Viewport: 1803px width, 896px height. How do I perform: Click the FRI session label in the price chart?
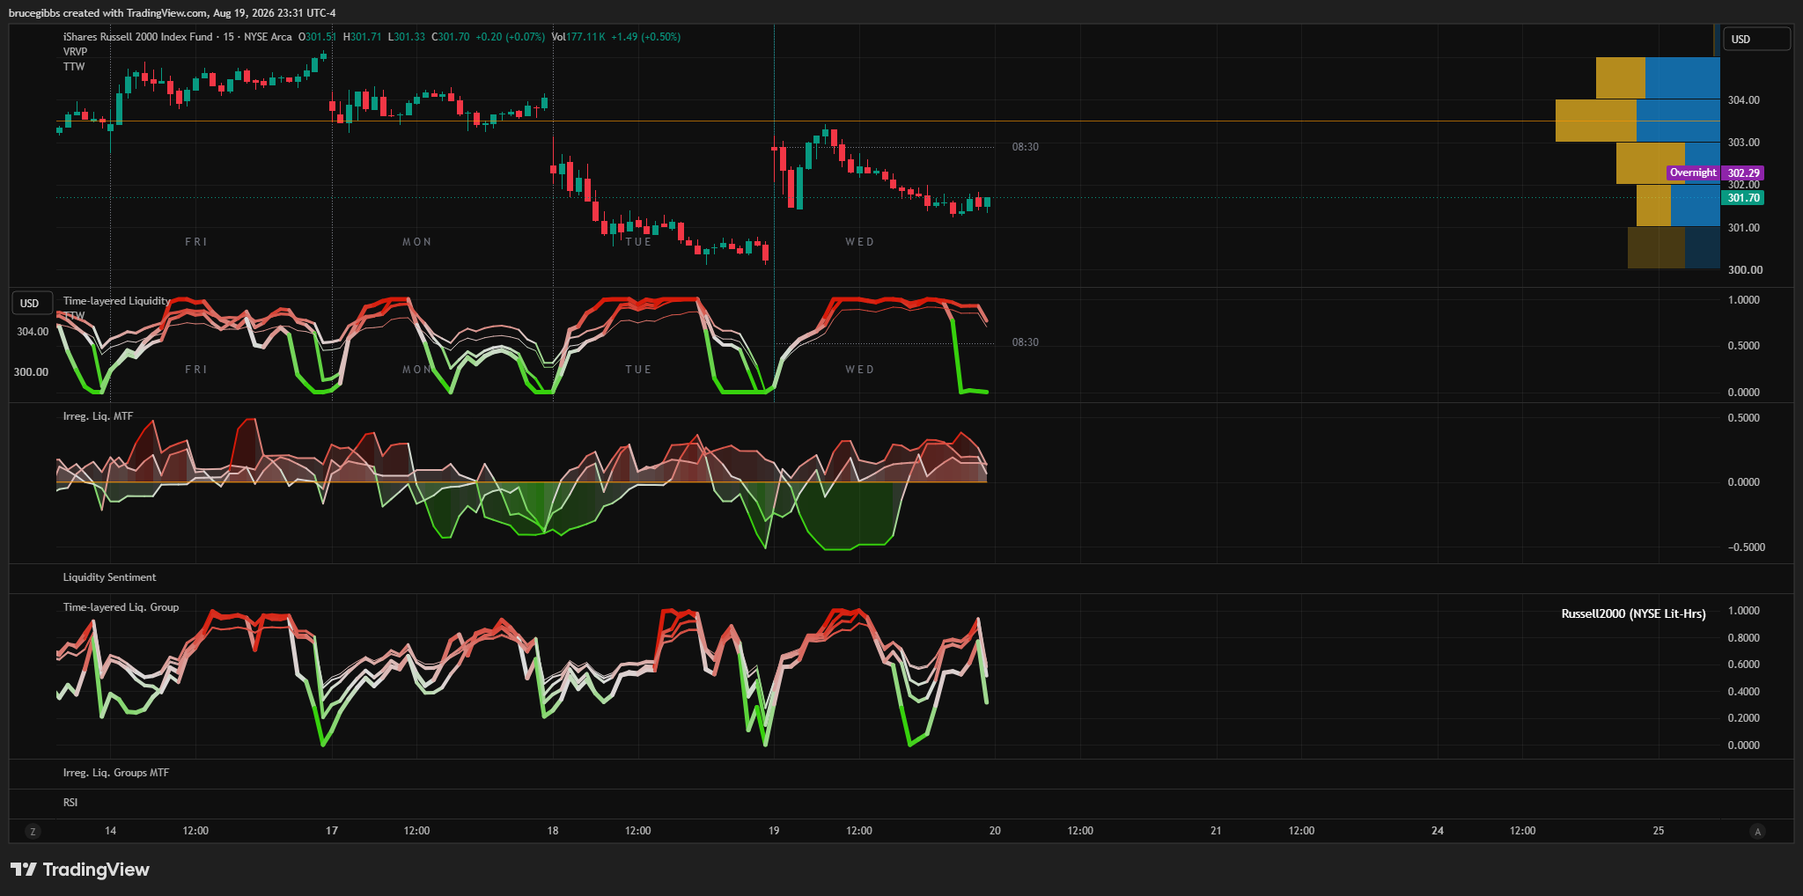[196, 242]
